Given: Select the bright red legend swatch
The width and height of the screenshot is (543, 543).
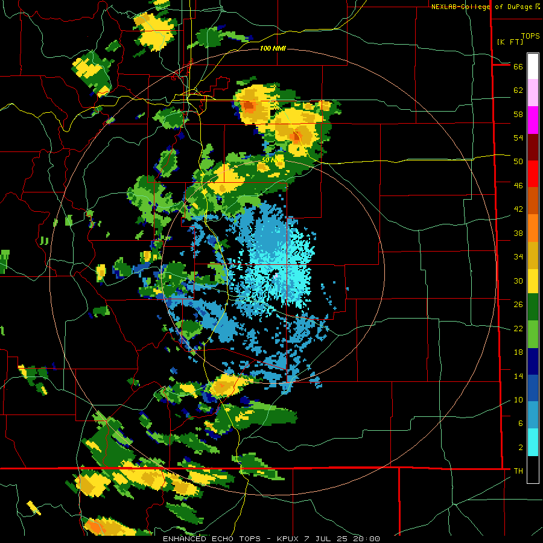Looking at the screenshot, I should tap(533, 174).
